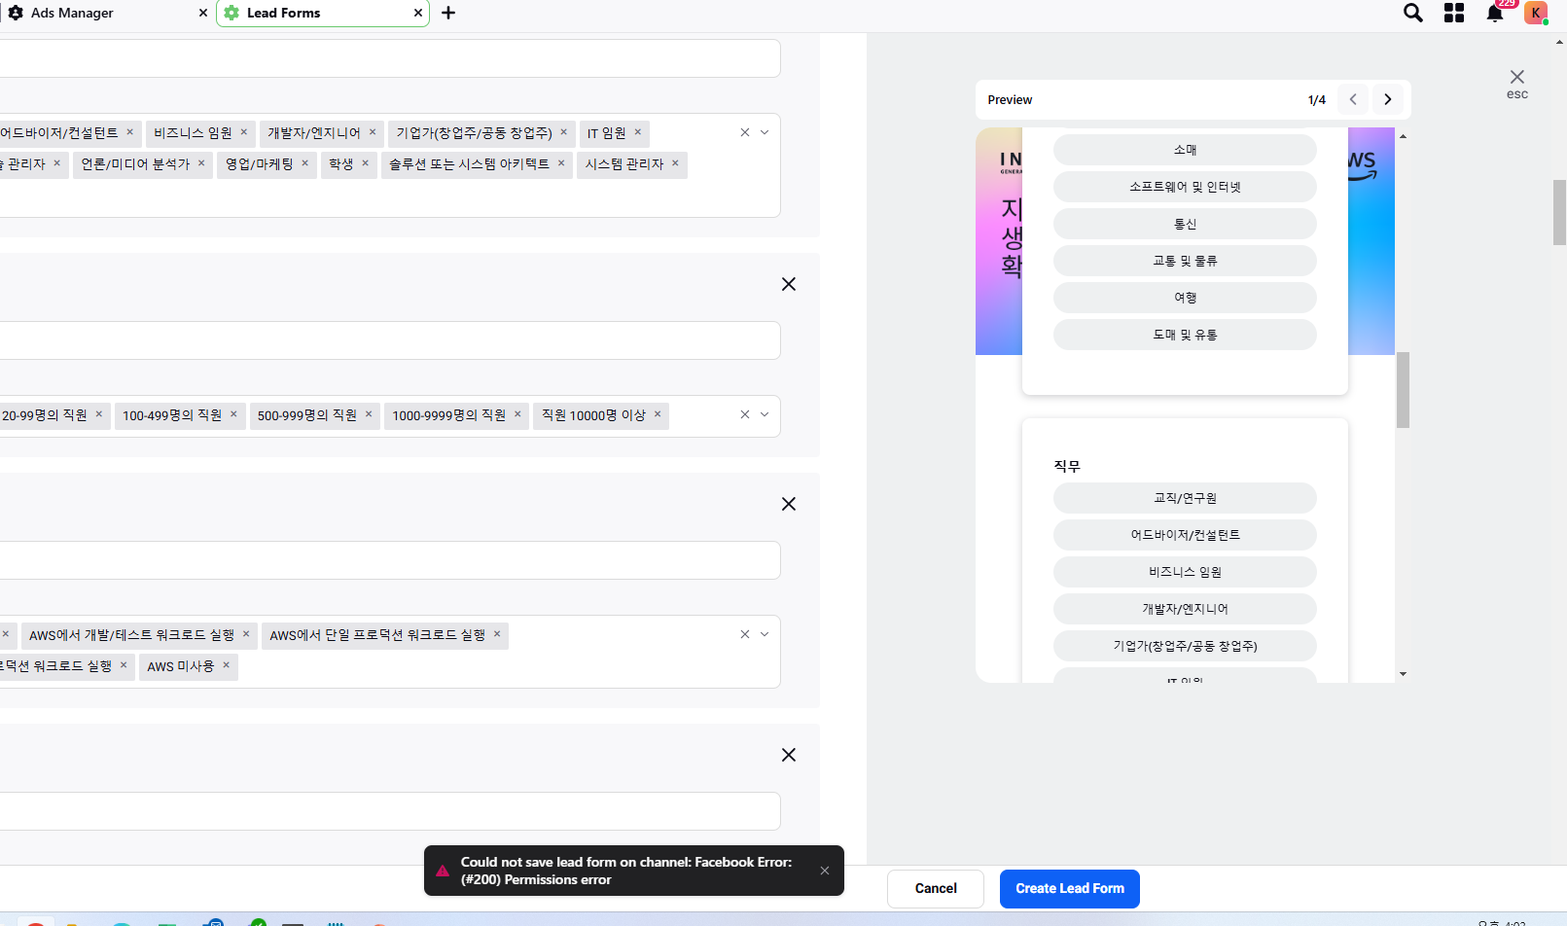Select 소매 option in preview

pyautogui.click(x=1185, y=150)
